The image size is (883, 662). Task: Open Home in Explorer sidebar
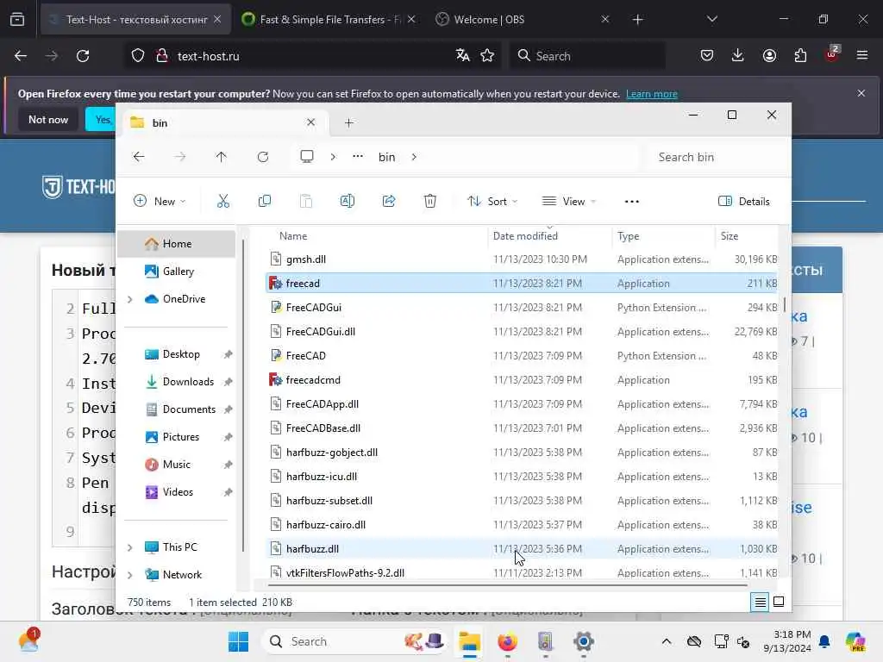point(177,244)
